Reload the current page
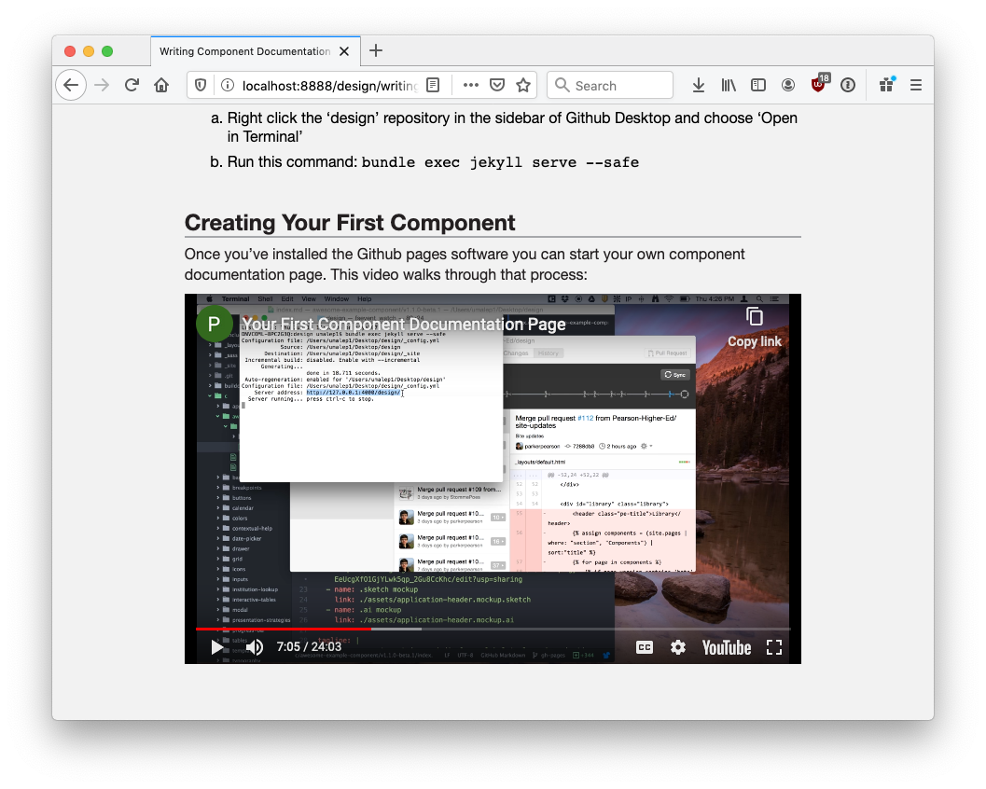This screenshot has height=789, width=986. tap(132, 85)
